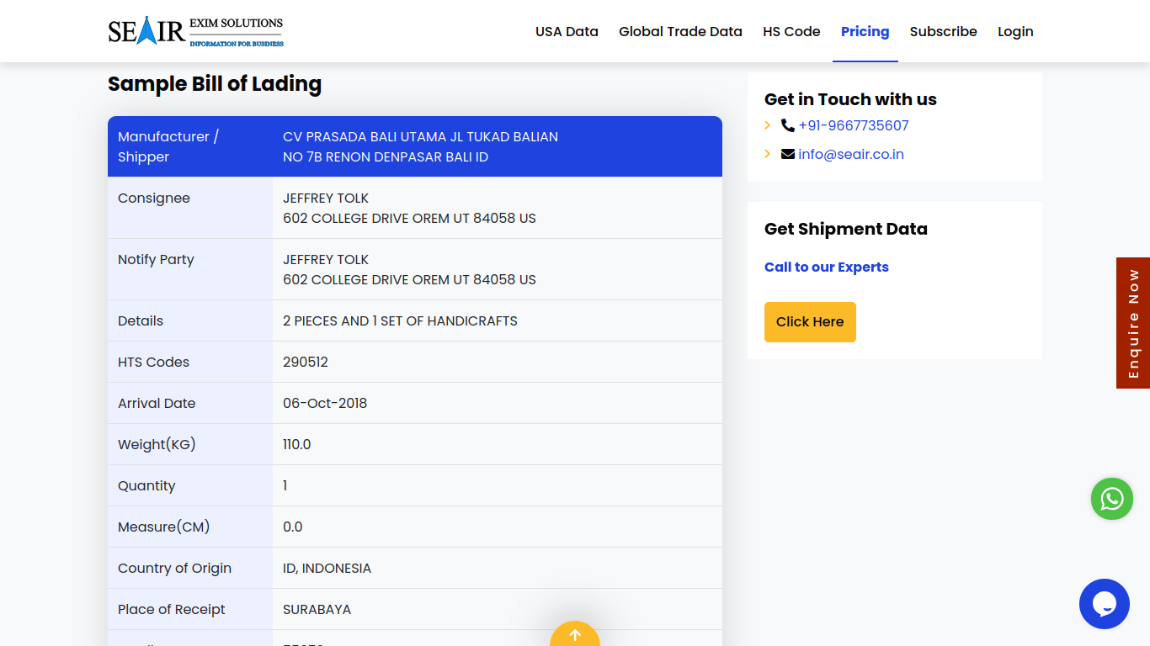1150x646 pixels.
Task: Select the arrival date 06-Oct-2018
Action: [325, 403]
